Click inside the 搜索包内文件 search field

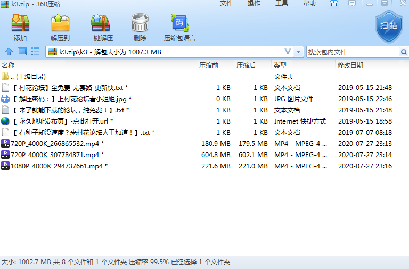tap(351, 52)
